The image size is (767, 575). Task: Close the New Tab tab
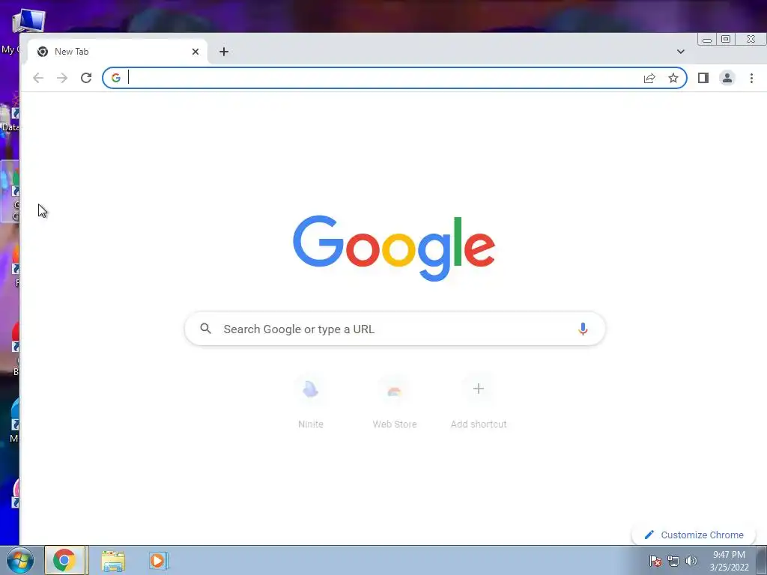(195, 52)
